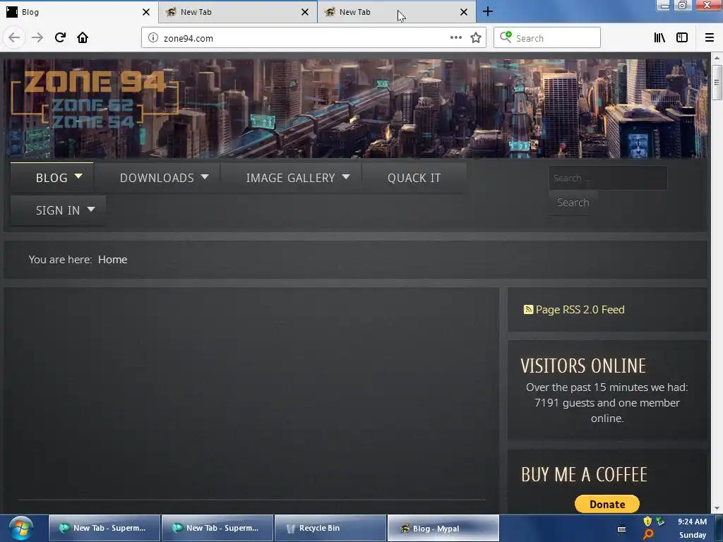This screenshot has width=723, height=542.
Task: Go forward one page
Action: 37,37
